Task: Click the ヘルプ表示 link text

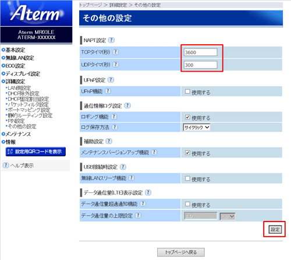Action: point(22,166)
